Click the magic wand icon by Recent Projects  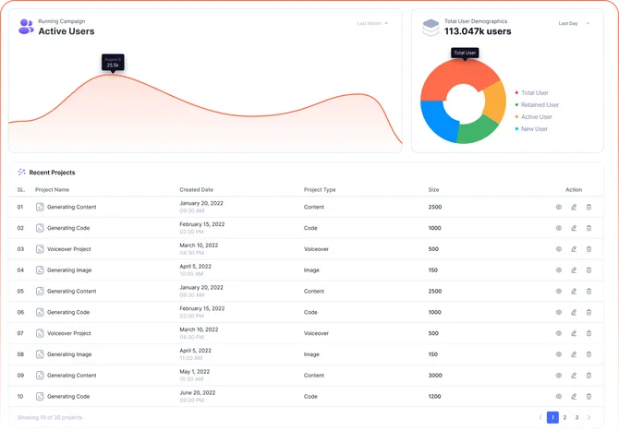pos(21,172)
